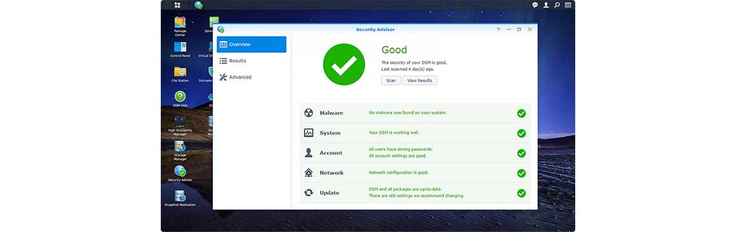Open notifications speech bubble icon
736x232 pixels.
(x=535, y=5)
